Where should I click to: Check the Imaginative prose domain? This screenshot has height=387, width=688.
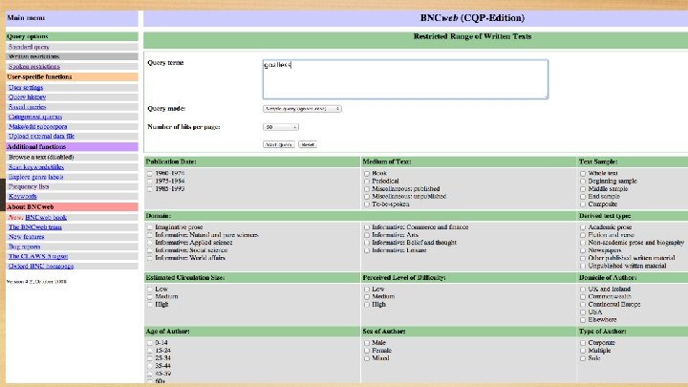click(x=150, y=227)
